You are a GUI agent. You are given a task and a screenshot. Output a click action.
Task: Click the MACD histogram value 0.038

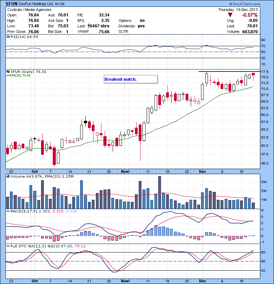click(72, 211)
